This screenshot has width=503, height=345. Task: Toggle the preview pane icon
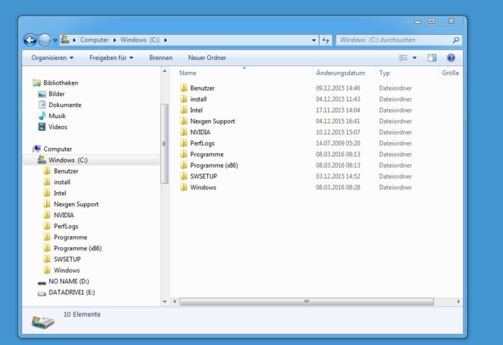pyautogui.click(x=432, y=58)
